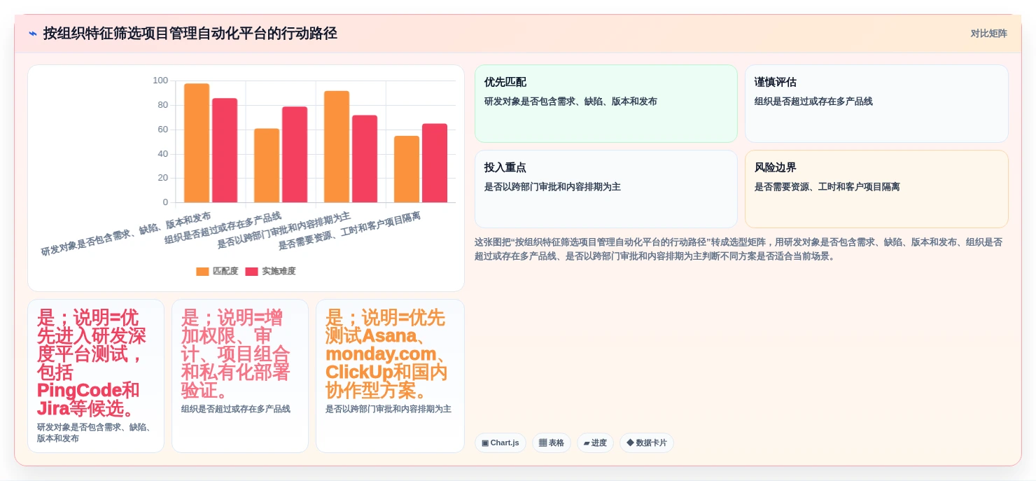Click the red bar for 组织是否超过或存在多产品线
The image size is (1036, 481).
295,155
